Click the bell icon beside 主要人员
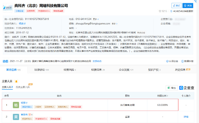 16,81
